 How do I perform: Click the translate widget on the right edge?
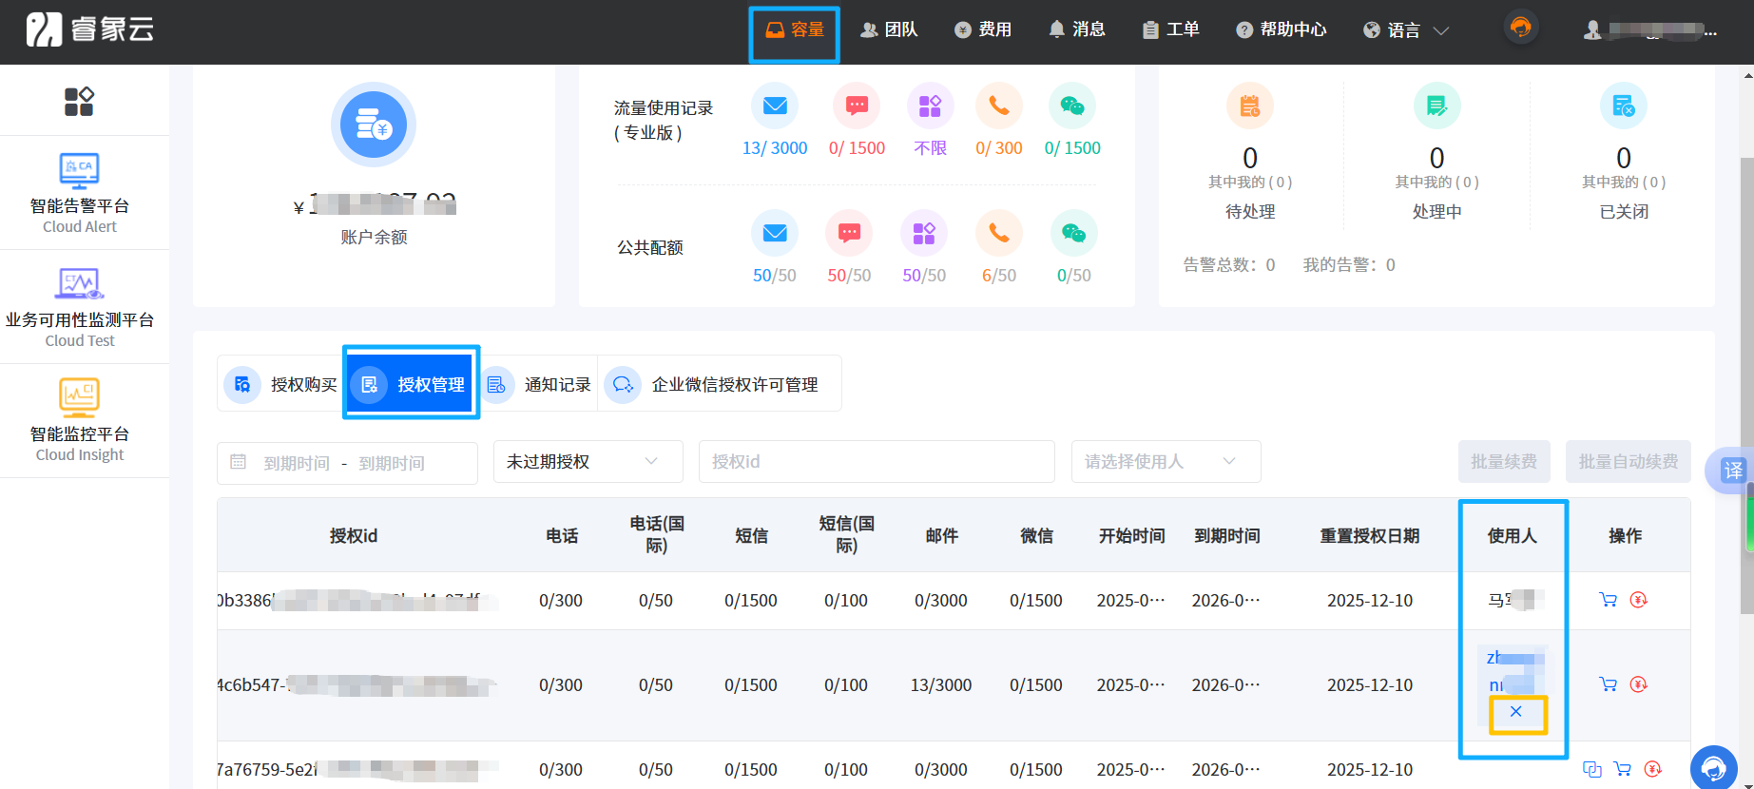[1732, 471]
